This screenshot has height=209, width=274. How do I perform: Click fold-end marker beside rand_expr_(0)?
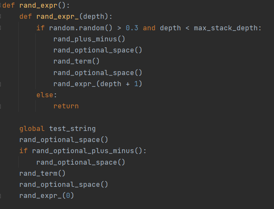click(x=1, y=196)
